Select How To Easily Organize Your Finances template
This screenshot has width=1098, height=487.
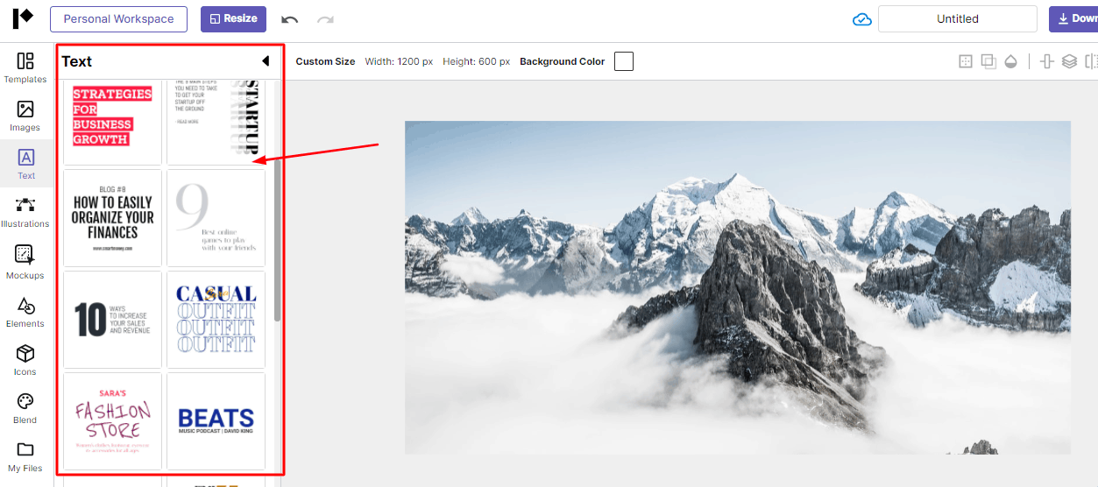pos(112,218)
